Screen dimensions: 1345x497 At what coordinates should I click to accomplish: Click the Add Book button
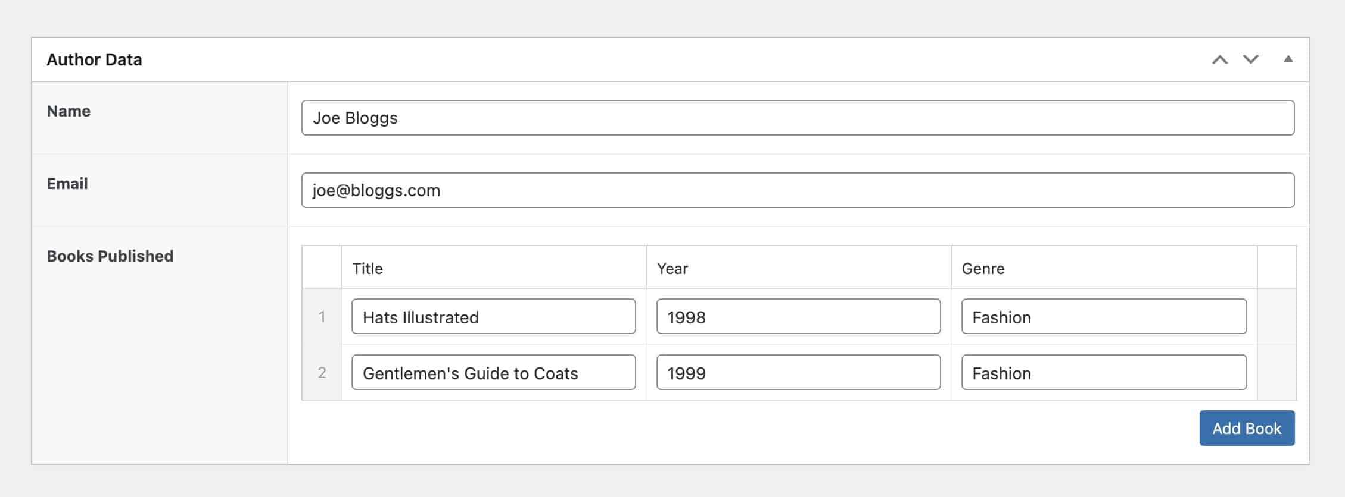pyautogui.click(x=1246, y=428)
